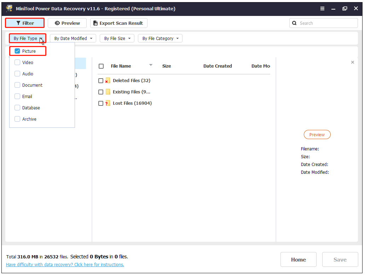Go back with the Home button
The image size is (365, 275).
point(298,259)
